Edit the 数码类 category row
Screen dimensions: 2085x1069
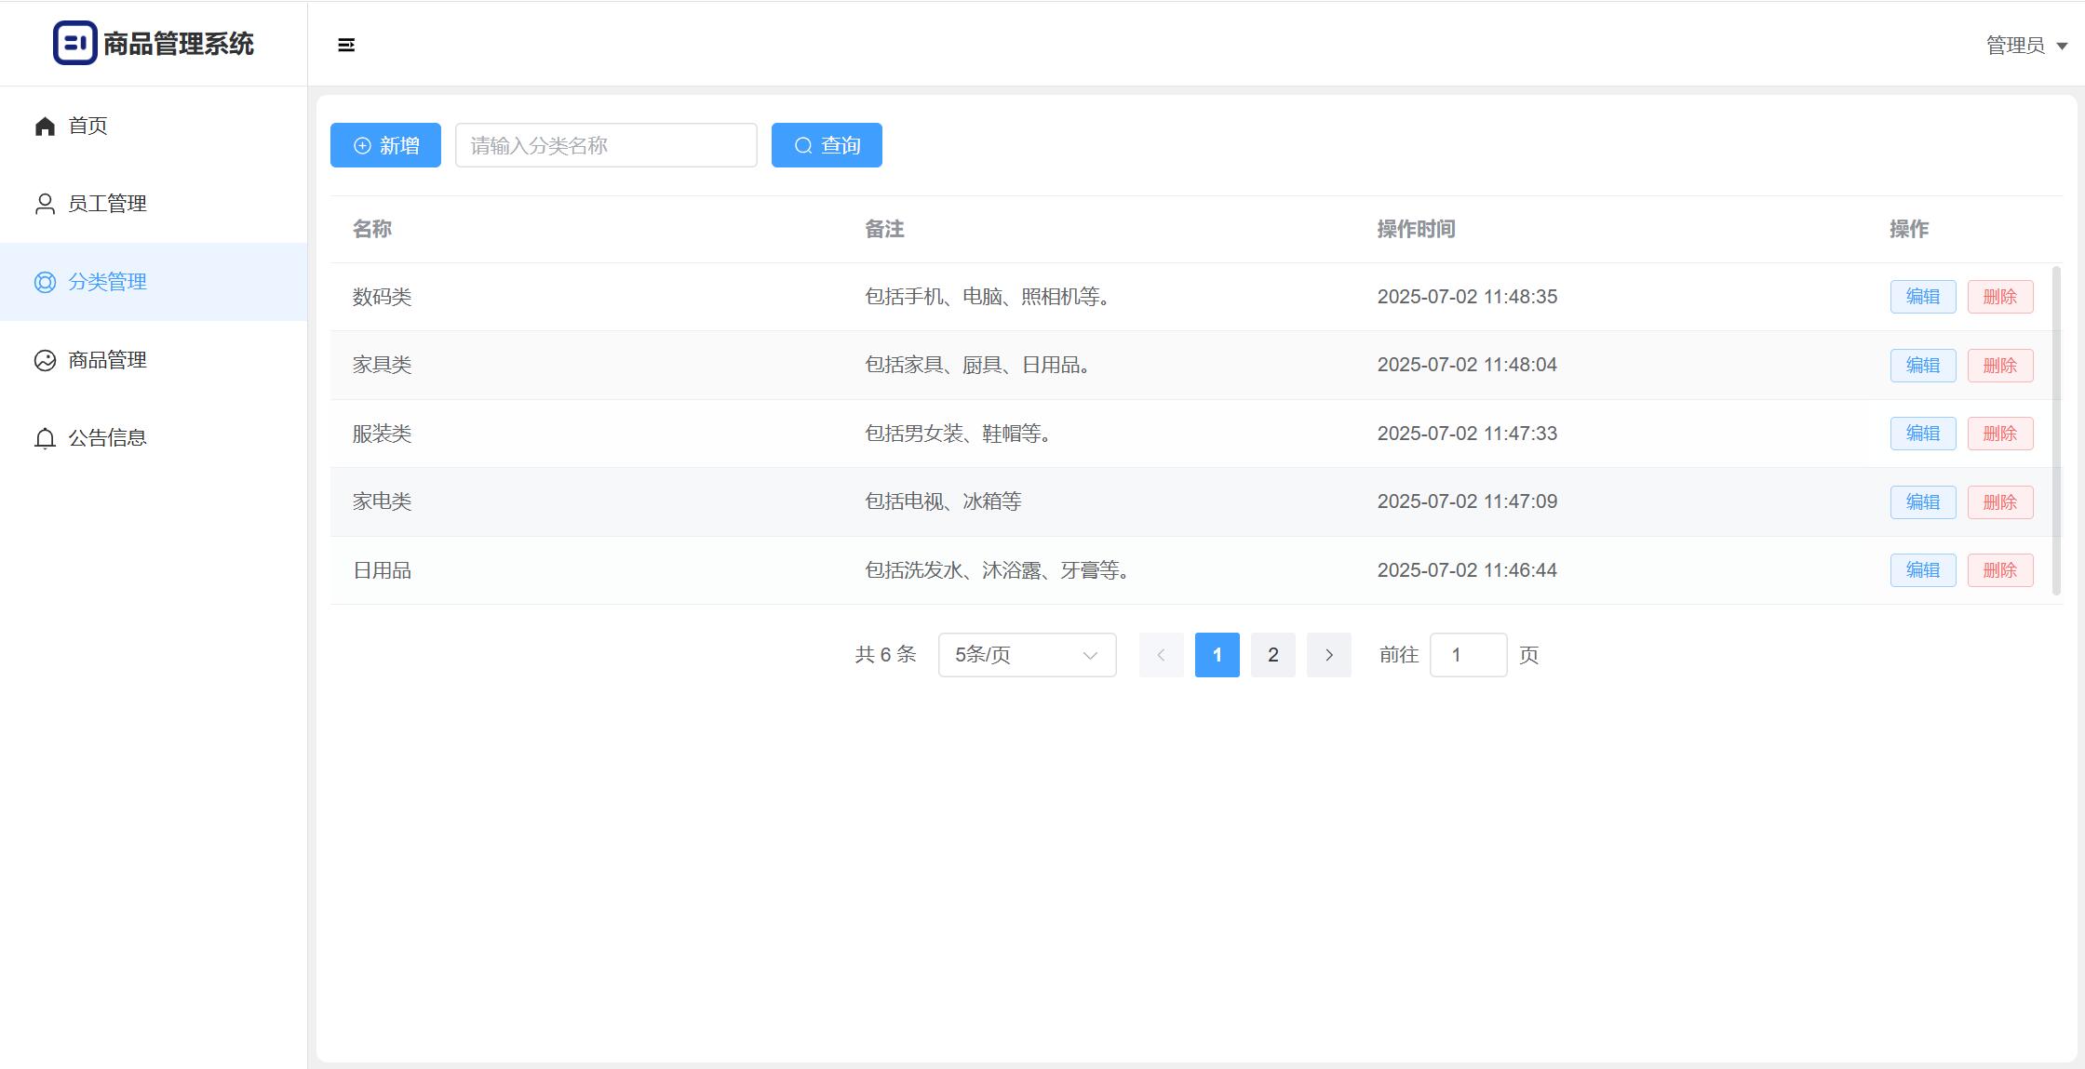[x=1922, y=297]
